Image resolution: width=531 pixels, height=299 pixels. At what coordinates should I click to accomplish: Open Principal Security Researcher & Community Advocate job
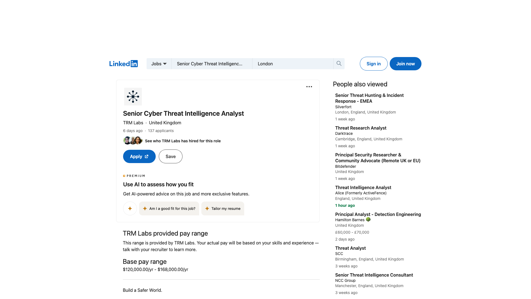pos(378,158)
